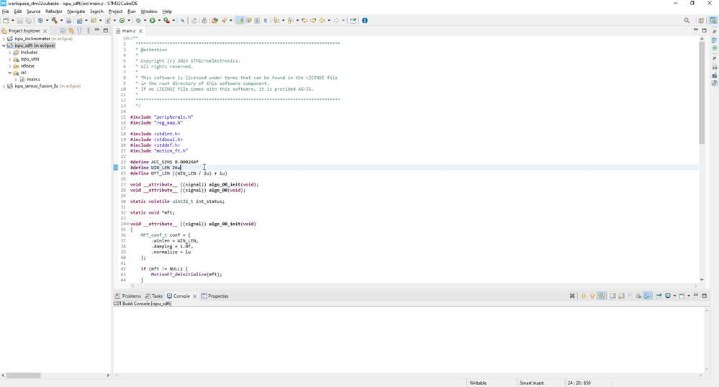Toggle Mark Occurrences highlighter in toolbar
719x387 pixels.
coord(240,21)
